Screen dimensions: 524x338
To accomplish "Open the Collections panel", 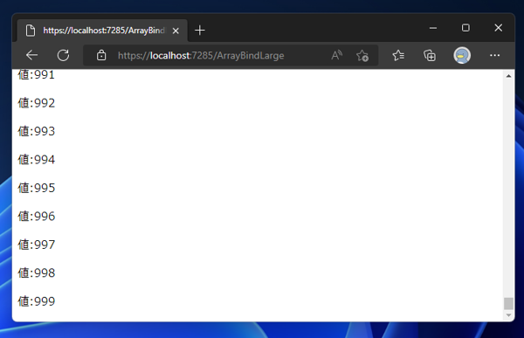I will tap(430, 55).
